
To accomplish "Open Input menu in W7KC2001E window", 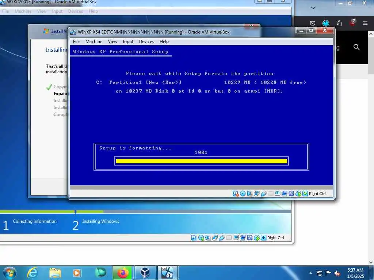I will 57,11.
